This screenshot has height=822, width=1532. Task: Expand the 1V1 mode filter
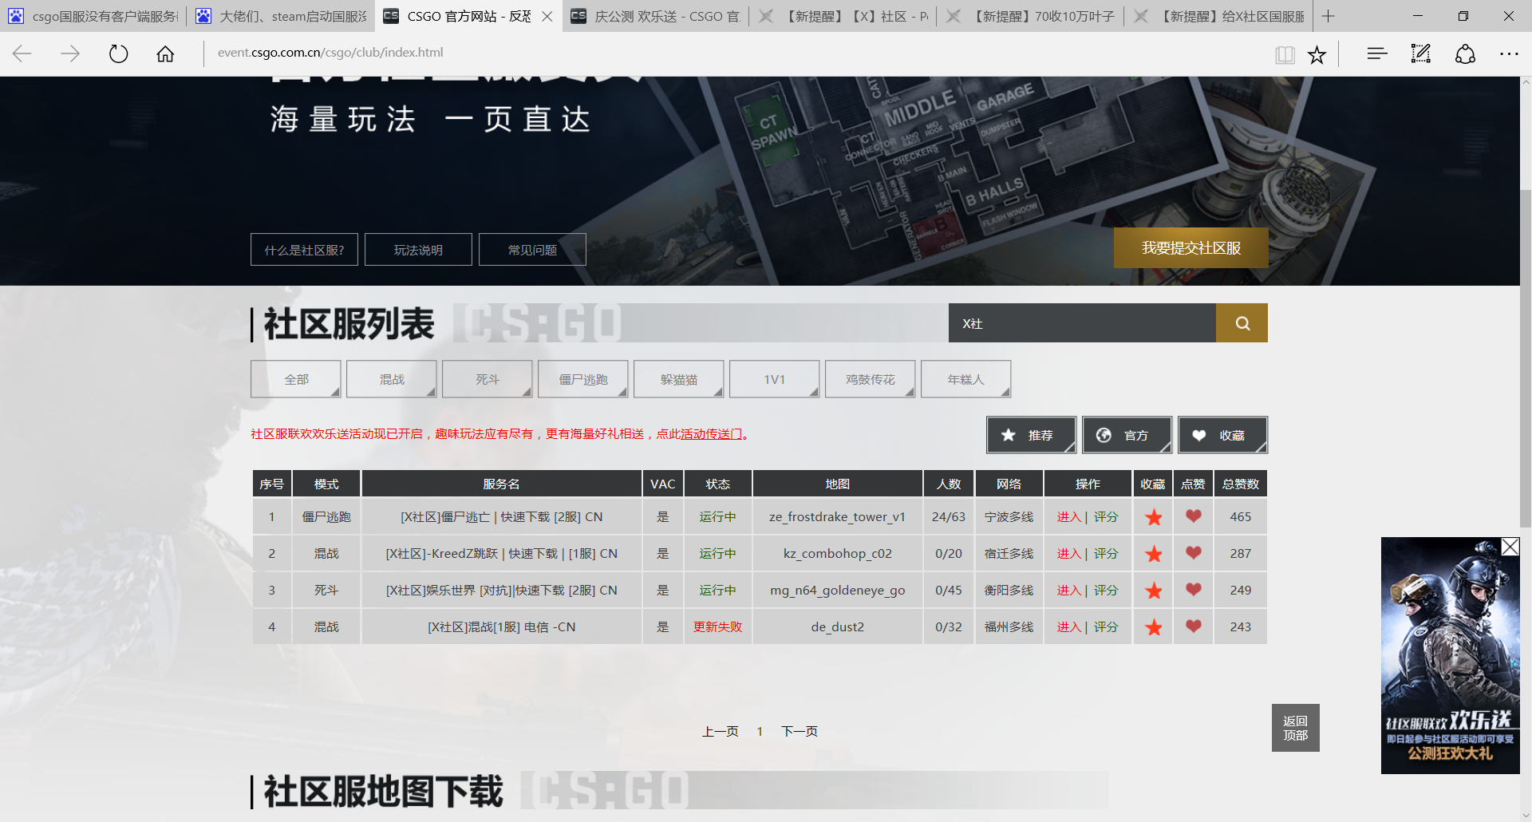pyautogui.click(x=774, y=379)
